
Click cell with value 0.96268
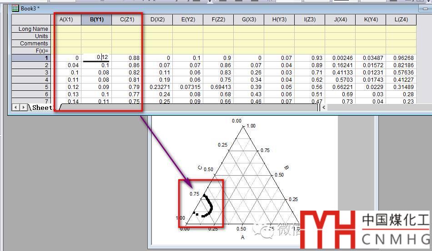pos(401,58)
